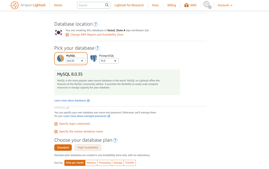Click the Amazon Lightsail logo icon
Screen dimensions: 269x169
pos(14,5)
